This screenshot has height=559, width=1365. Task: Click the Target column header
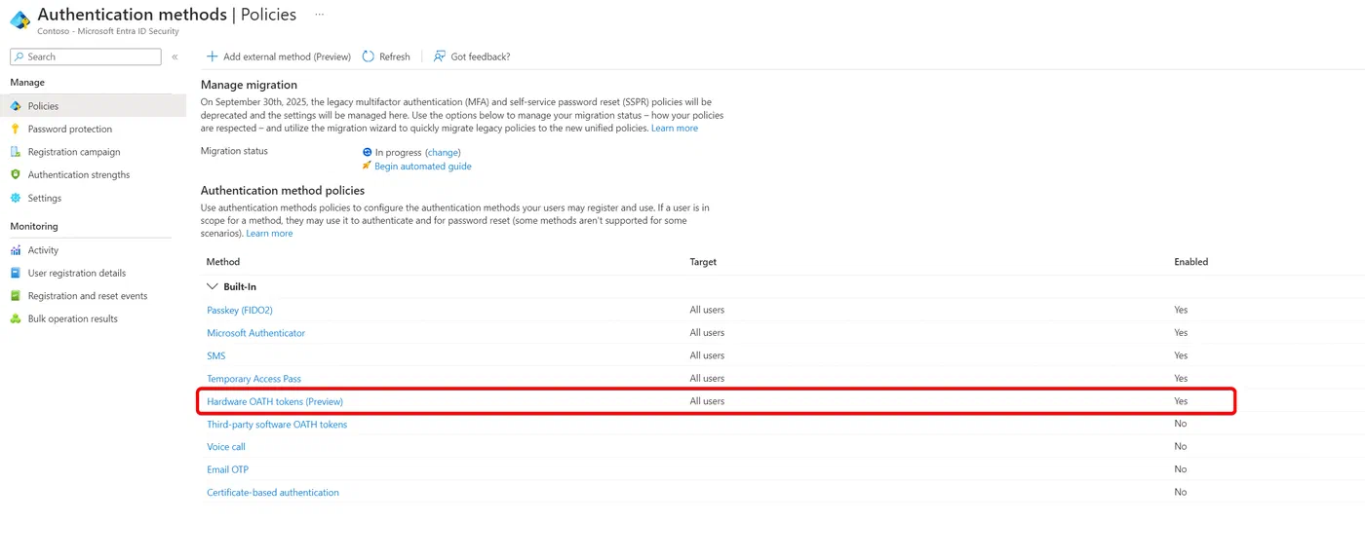coord(703,262)
